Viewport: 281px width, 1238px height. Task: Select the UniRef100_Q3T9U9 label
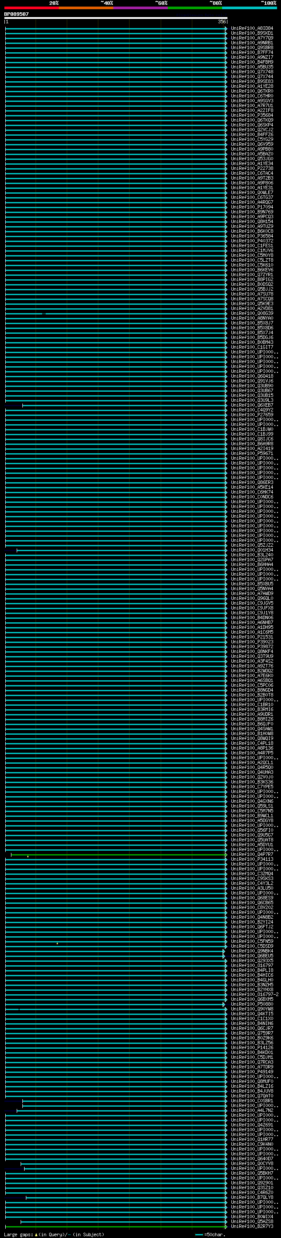pyautogui.click(x=252, y=656)
